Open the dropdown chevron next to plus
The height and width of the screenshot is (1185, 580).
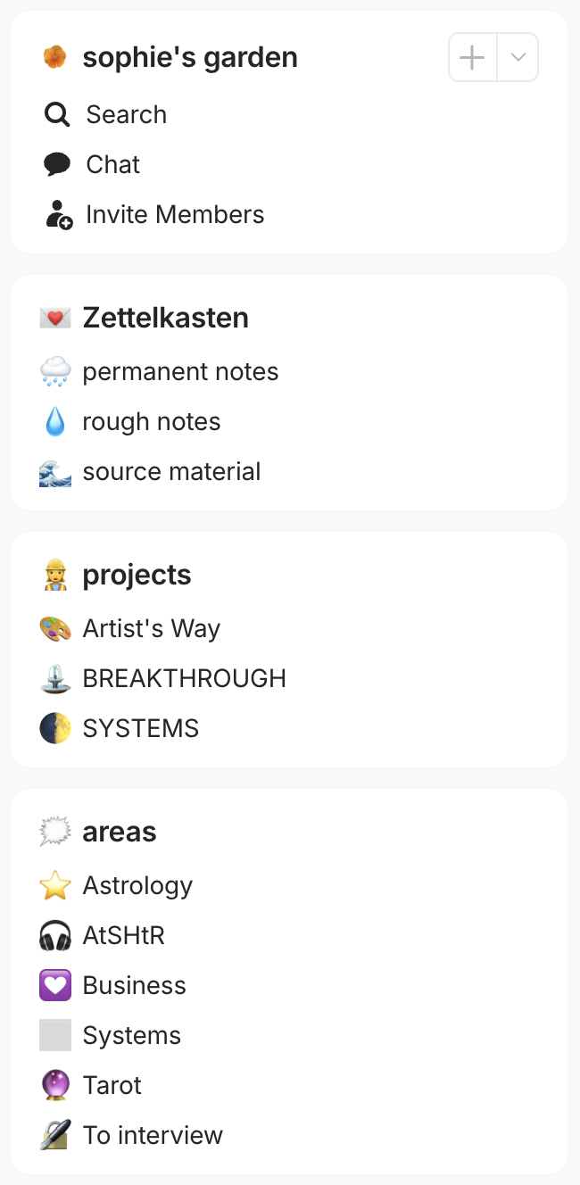coord(518,58)
